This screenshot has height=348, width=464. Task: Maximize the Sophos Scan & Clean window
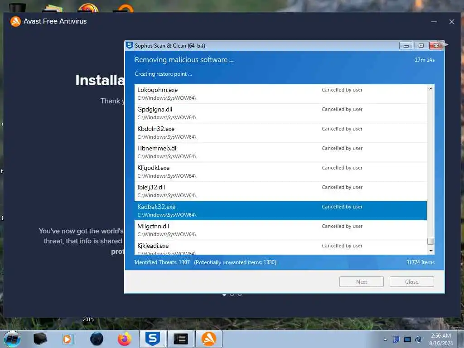coord(421,46)
